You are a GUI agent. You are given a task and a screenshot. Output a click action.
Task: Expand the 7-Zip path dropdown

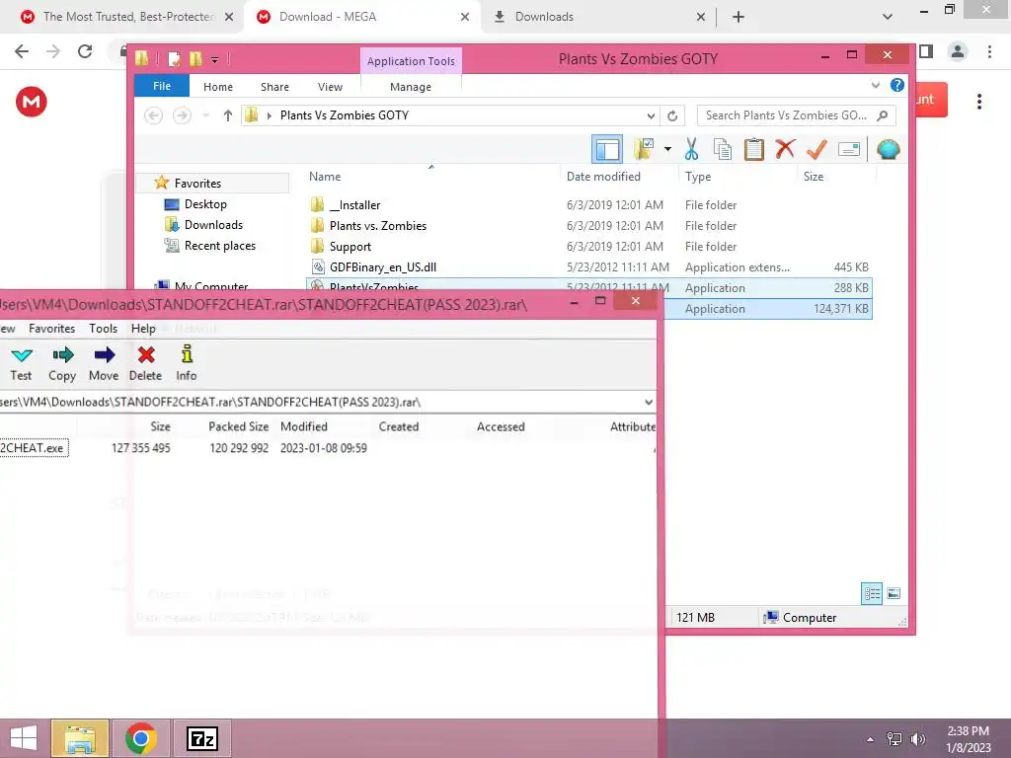click(648, 403)
